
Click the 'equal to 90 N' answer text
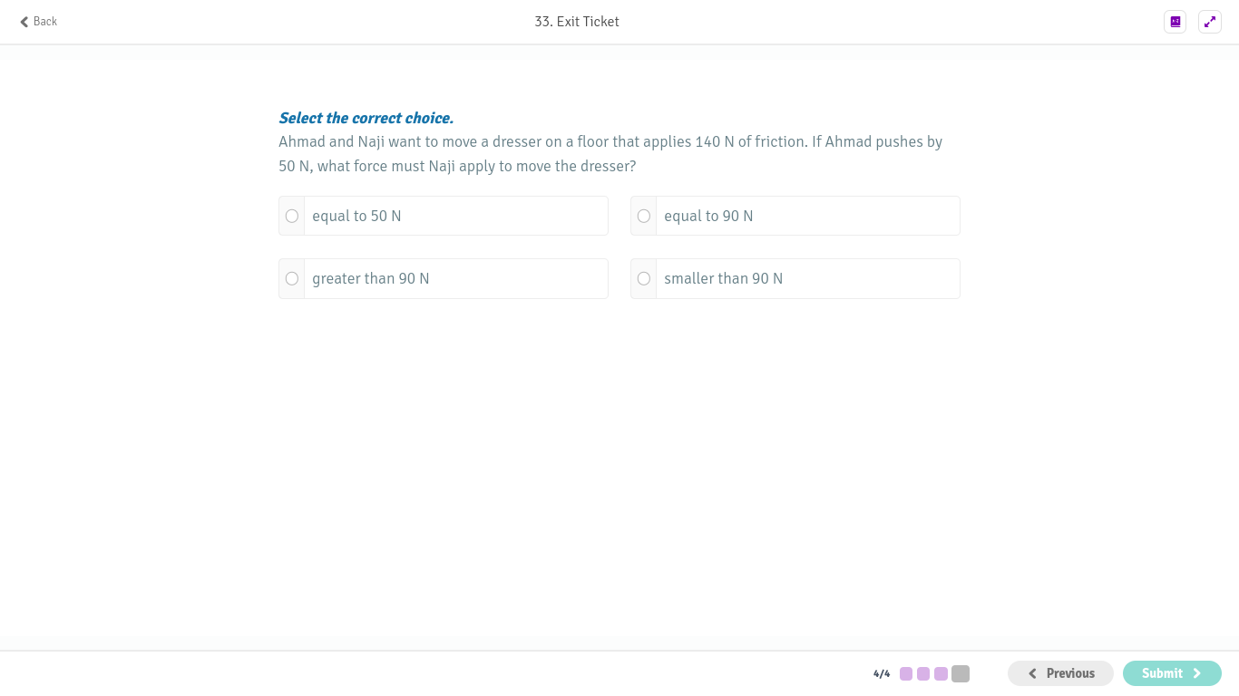(708, 216)
